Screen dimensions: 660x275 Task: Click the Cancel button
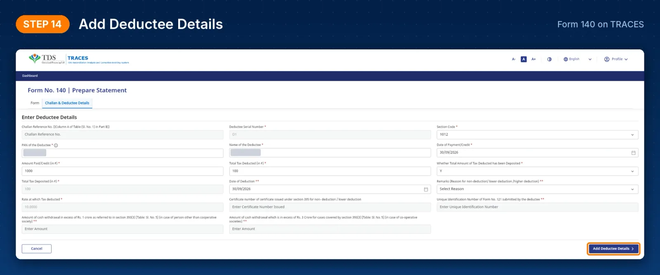[37, 249]
